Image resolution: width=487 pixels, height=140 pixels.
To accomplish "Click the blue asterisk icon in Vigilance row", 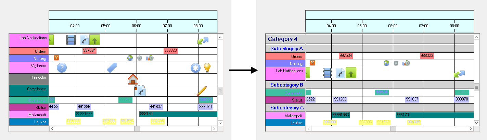I will point(195,68).
